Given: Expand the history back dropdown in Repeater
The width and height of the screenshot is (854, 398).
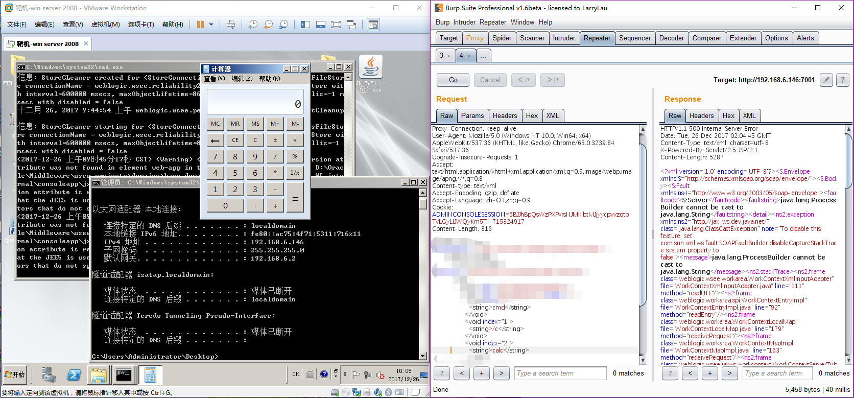Looking at the screenshot, I should click(x=525, y=80).
